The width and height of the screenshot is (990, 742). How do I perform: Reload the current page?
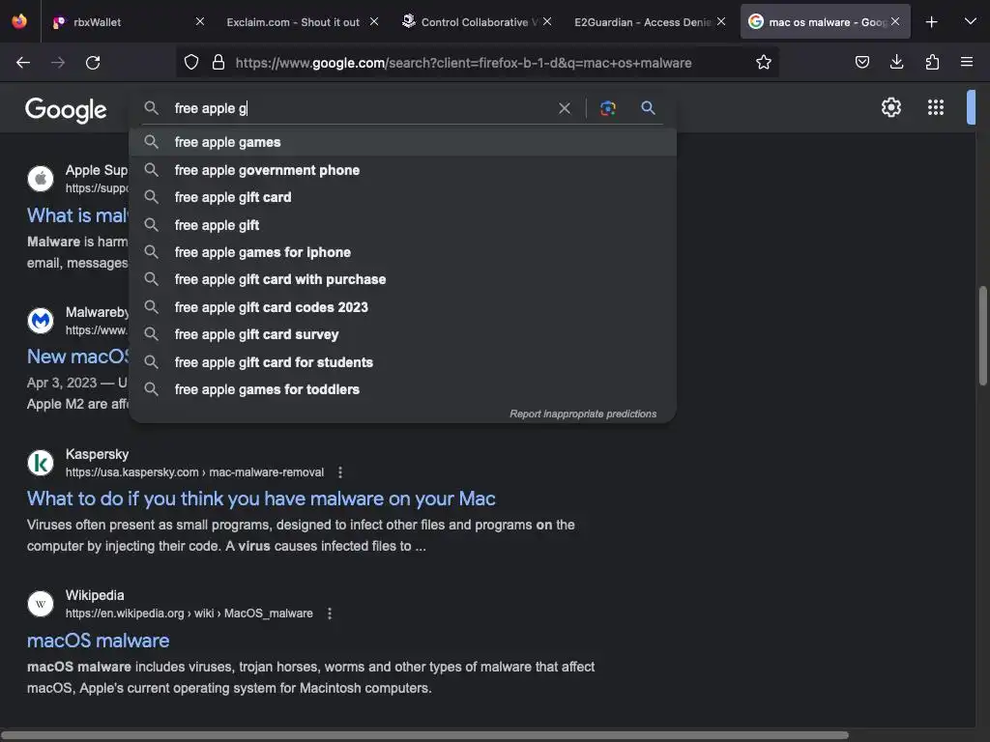point(93,63)
